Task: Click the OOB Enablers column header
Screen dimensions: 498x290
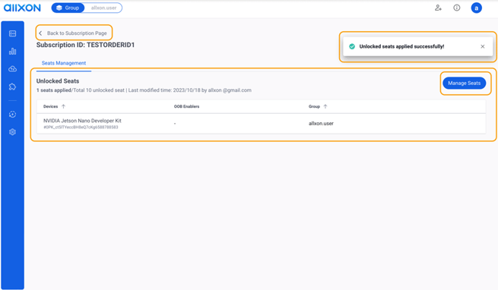Action: pos(186,106)
